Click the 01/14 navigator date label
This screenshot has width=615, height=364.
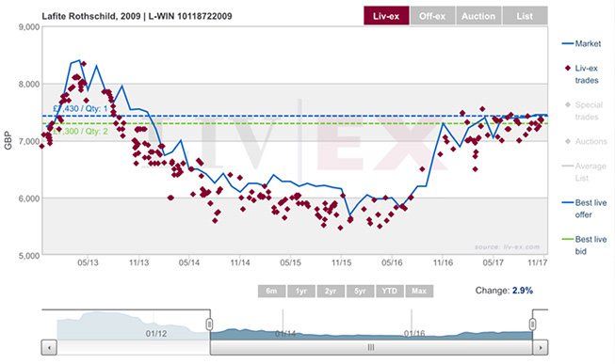pyautogui.click(x=285, y=334)
